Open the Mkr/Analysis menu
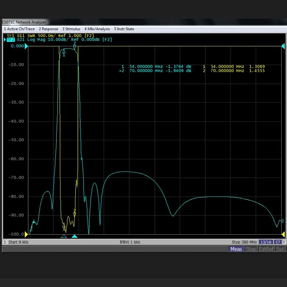Viewport: 287px width, 287px height. point(97,29)
